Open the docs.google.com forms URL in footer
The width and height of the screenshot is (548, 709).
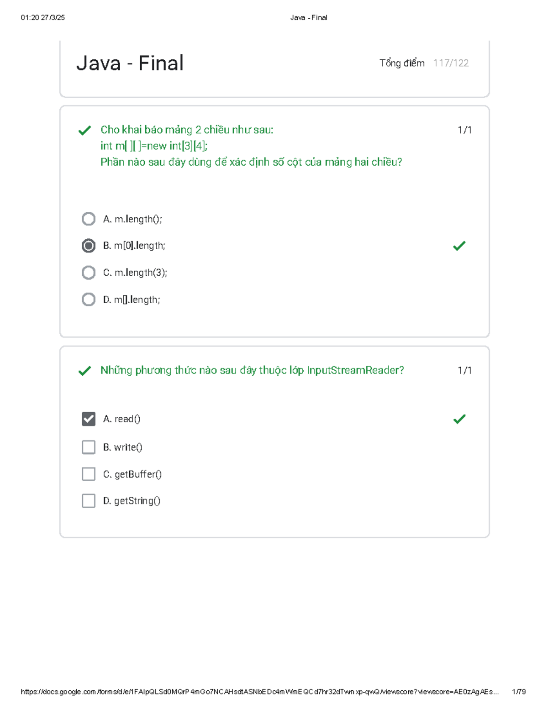tap(259, 692)
